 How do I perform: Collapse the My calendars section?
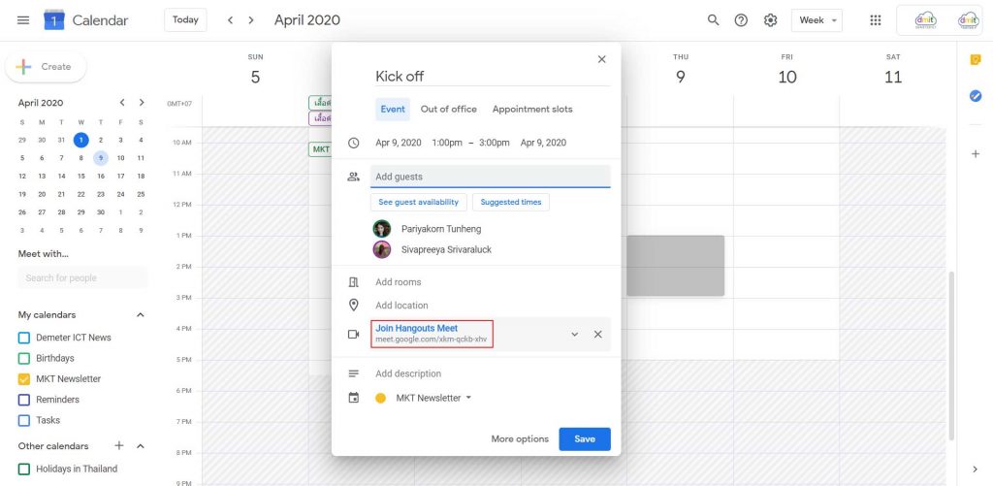click(141, 315)
